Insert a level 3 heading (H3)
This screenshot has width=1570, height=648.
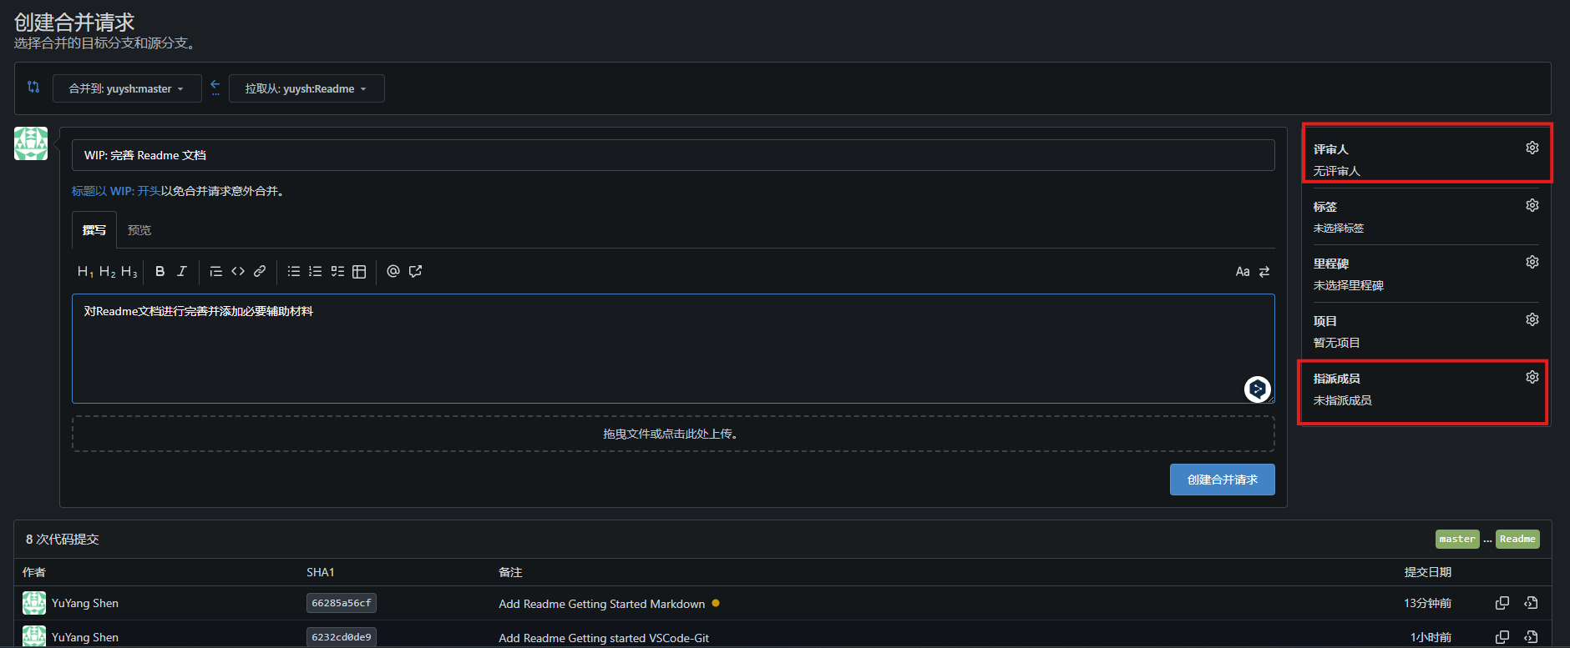click(x=129, y=272)
